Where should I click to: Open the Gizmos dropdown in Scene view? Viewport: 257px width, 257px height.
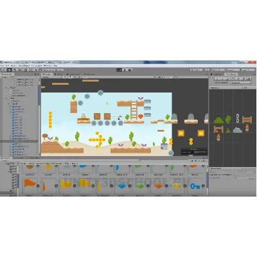point(168,77)
